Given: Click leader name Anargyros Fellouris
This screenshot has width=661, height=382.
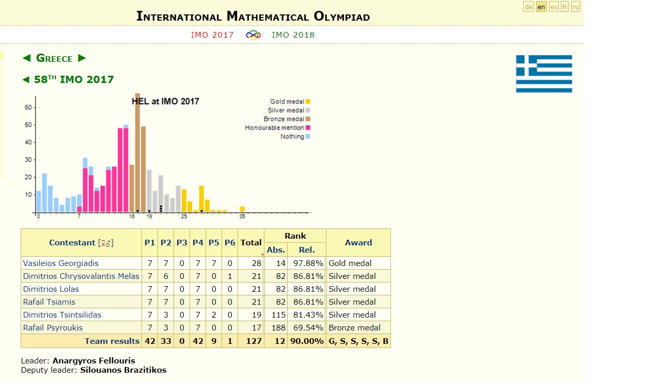Looking at the screenshot, I should (94, 361).
